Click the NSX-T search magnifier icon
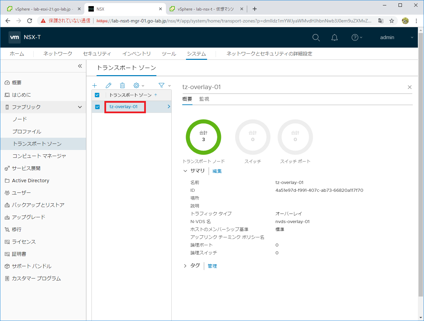The image size is (424, 321). point(316,38)
